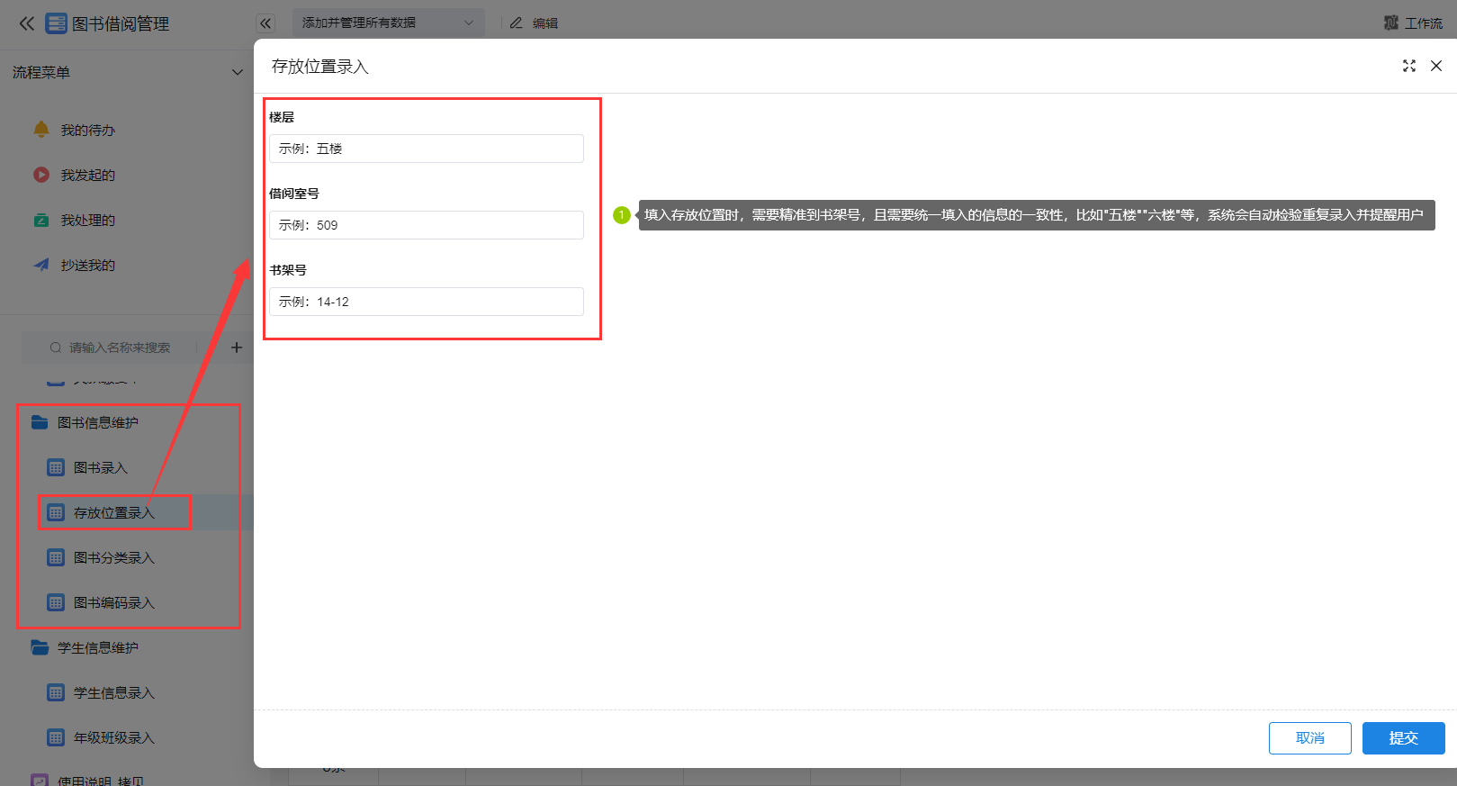
Task: Click the 图书信息维护 folder icon
Action: (x=40, y=422)
